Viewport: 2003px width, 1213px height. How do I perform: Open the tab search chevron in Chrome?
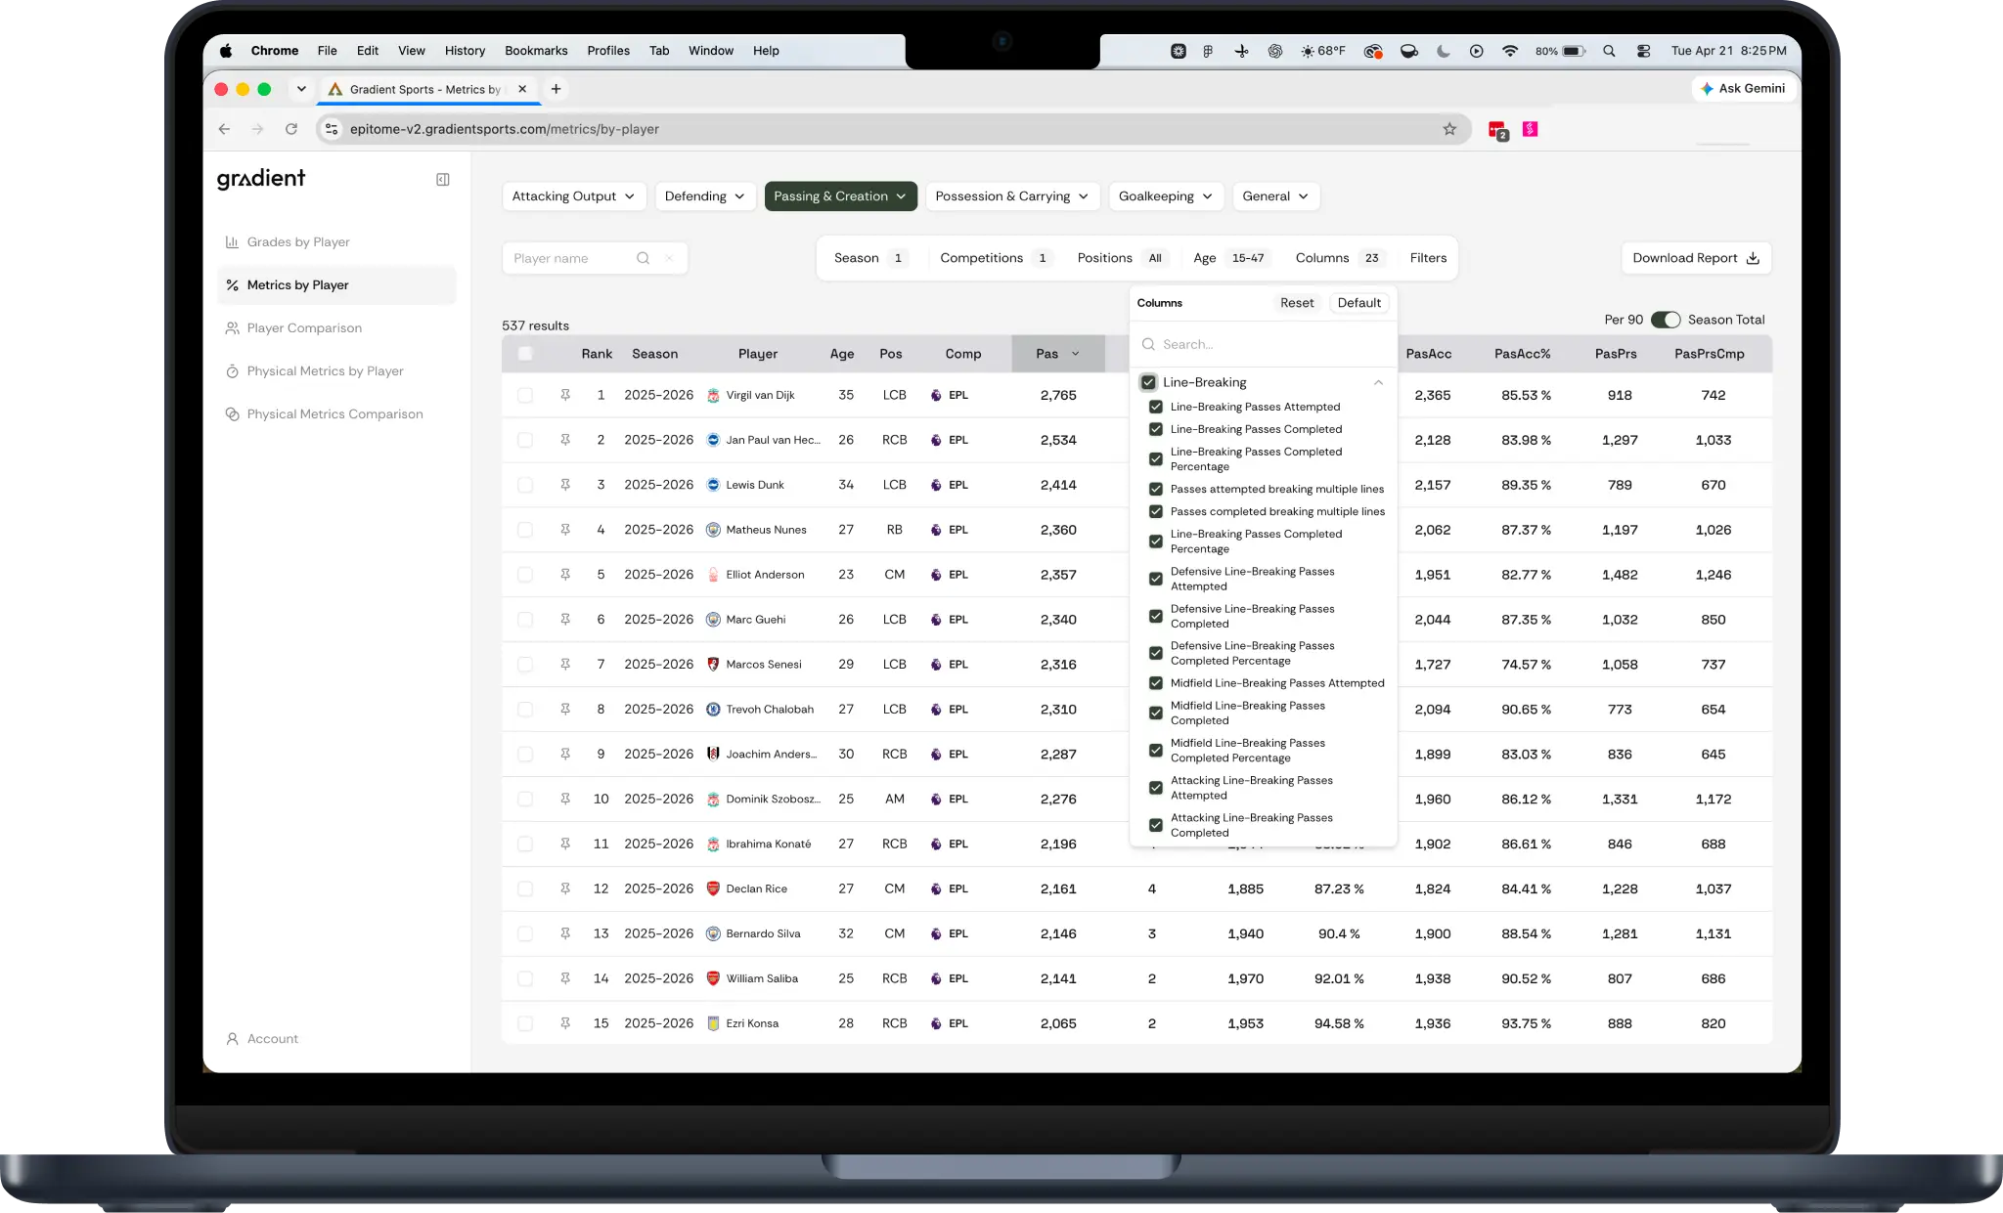point(301,89)
